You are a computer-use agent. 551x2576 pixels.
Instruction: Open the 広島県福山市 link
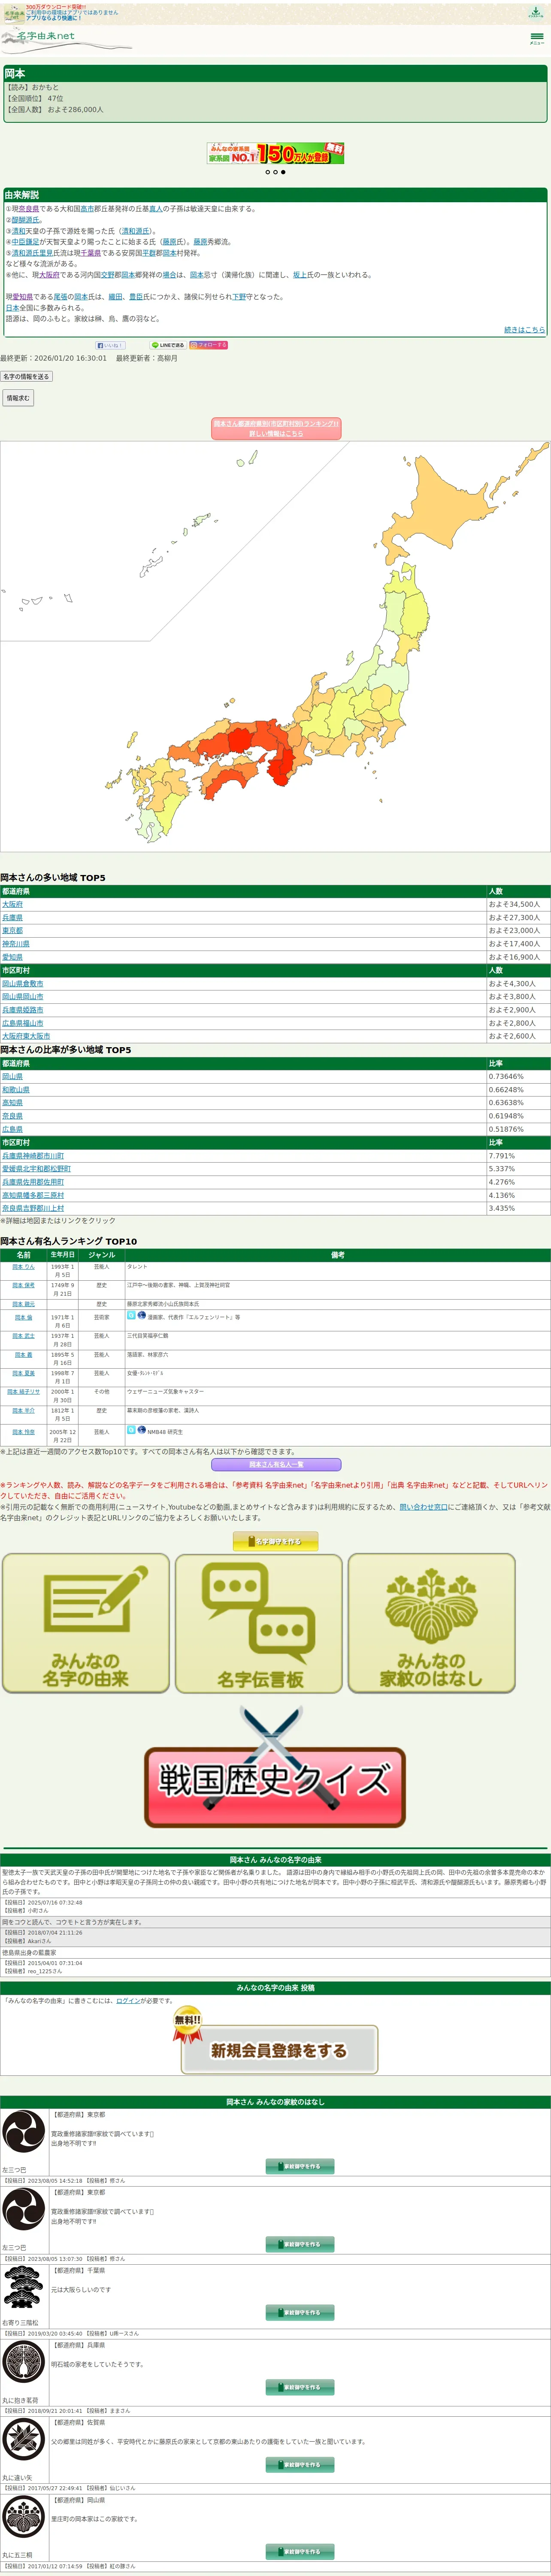23,1023
